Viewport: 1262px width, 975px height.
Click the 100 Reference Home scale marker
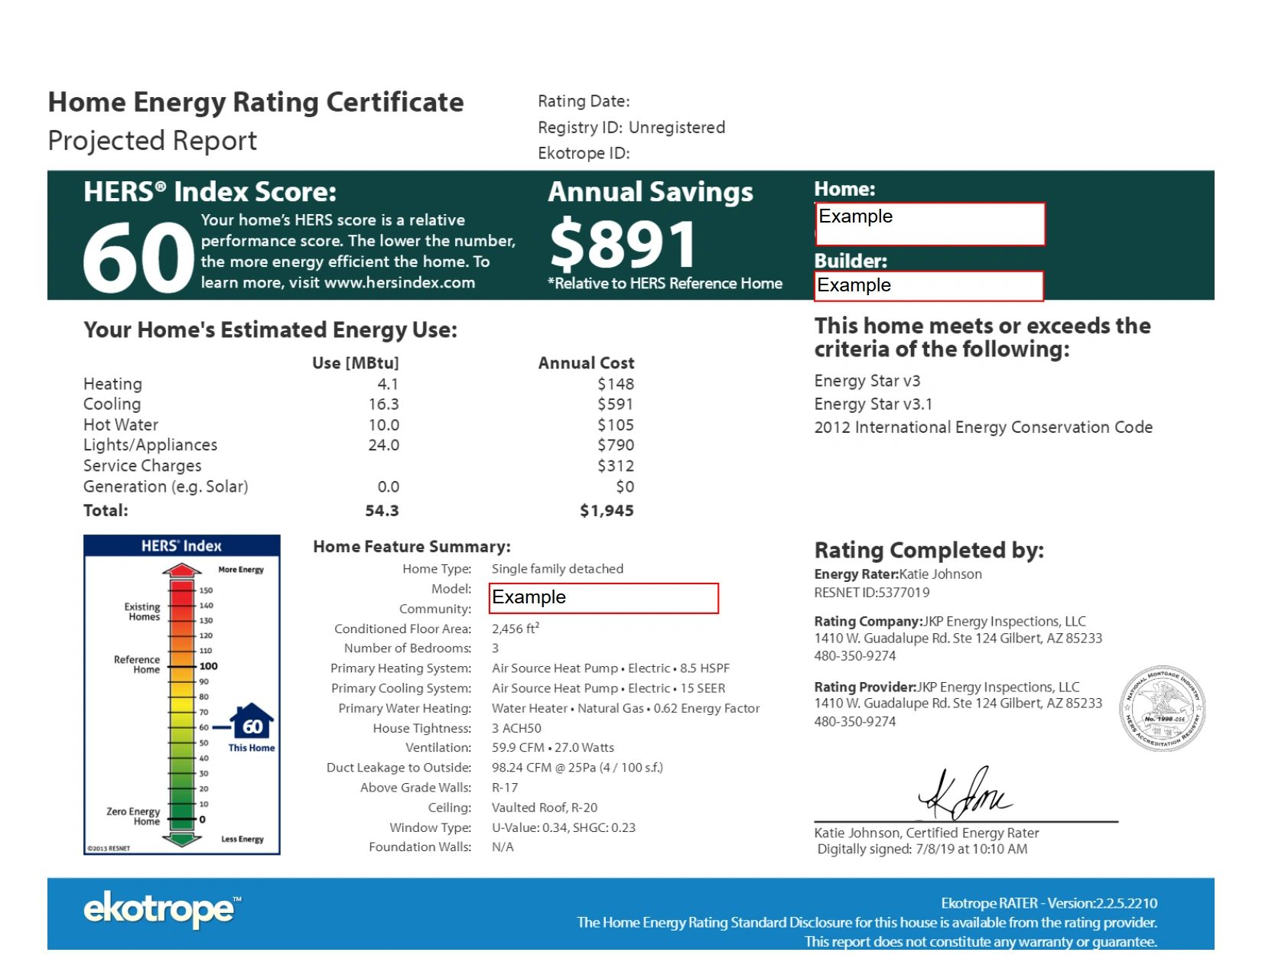pyautogui.click(x=208, y=666)
